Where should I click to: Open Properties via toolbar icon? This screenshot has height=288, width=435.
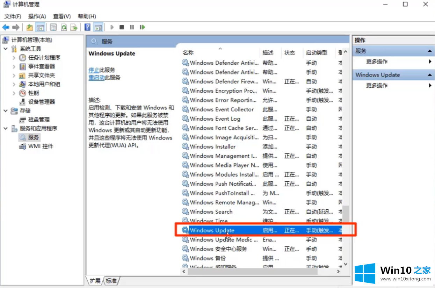coord(53,27)
